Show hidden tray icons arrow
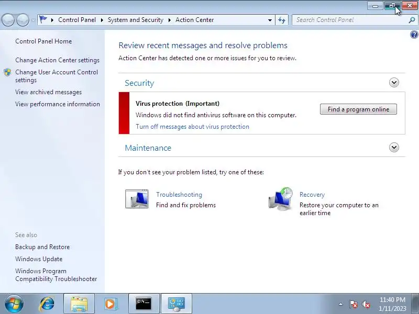419x314 pixels. (341, 304)
